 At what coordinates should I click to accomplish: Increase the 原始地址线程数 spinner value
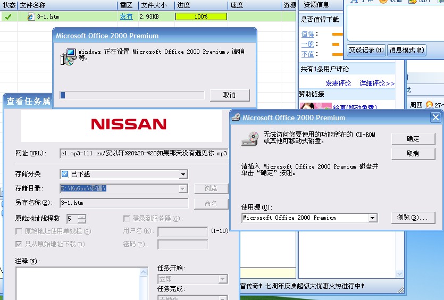[81, 216]
